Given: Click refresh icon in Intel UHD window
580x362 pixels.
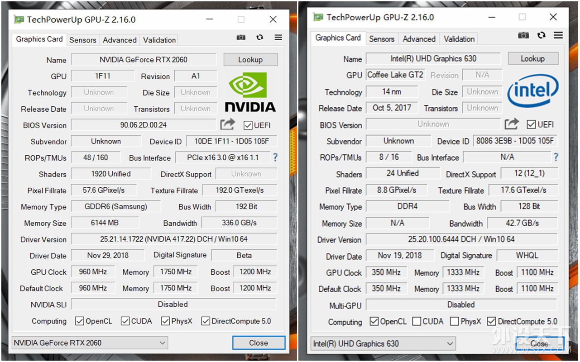Looking at the screenshot, I should click(542, 35).
